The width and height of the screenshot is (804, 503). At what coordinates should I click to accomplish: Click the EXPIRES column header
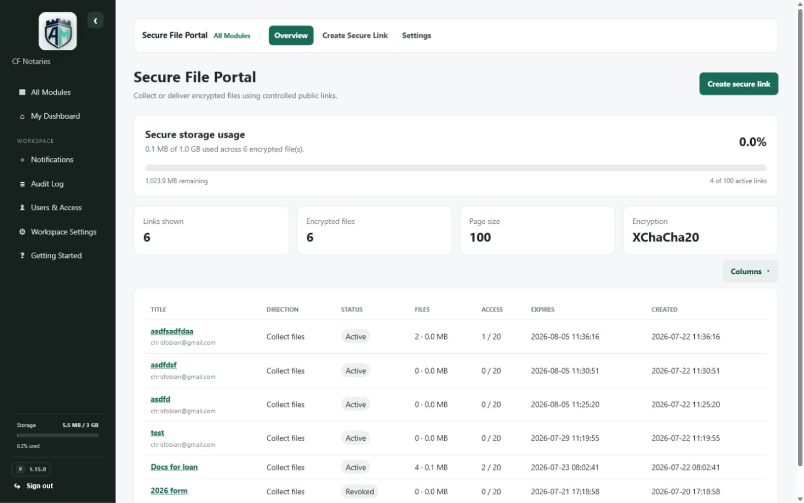(x=543, y=310)
